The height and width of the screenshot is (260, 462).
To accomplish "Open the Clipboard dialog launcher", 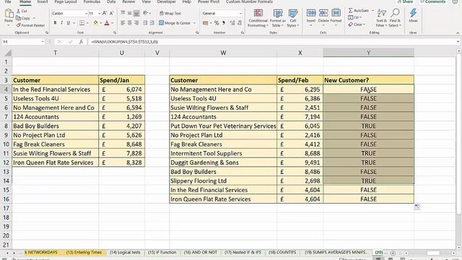I will click(47, 32).
